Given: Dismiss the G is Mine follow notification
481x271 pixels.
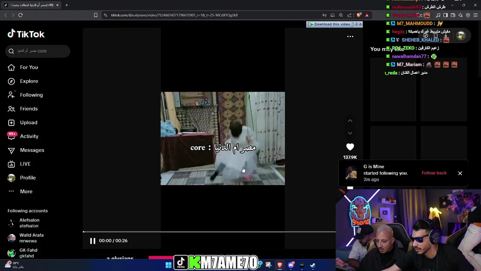Looking at the screenshot, I should coord(460,173).
